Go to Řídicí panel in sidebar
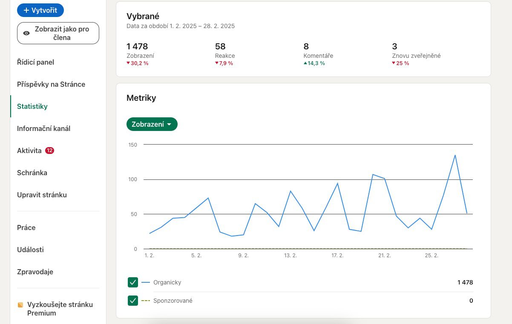This screenshot has height=324, width=512. [35, 62]
